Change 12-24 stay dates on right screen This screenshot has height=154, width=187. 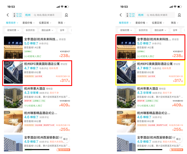[130, 15]
